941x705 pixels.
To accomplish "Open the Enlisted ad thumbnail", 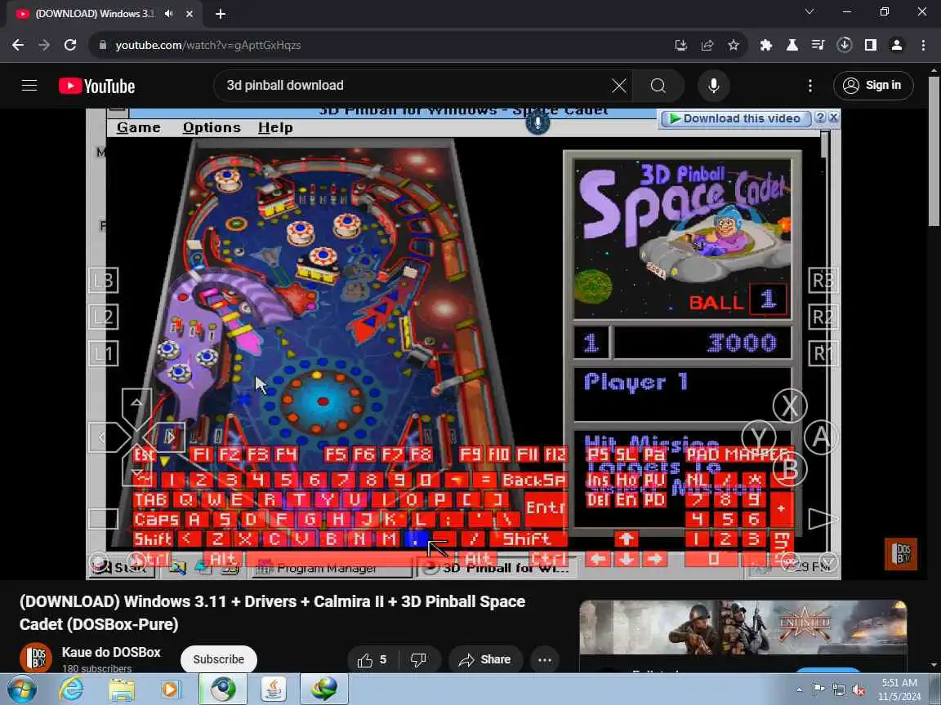I will [743, 627].
